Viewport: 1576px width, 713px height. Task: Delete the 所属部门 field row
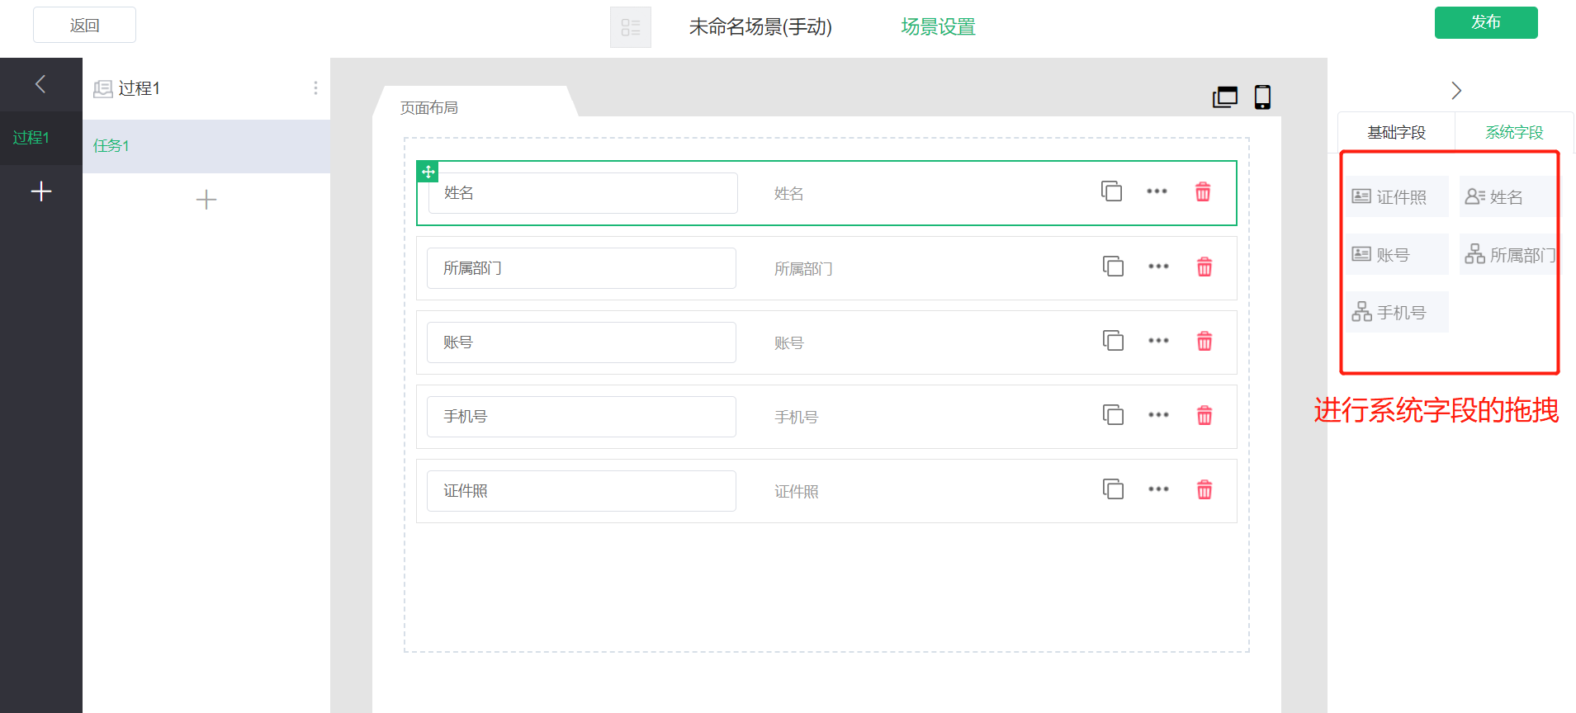pos(1204,267)
